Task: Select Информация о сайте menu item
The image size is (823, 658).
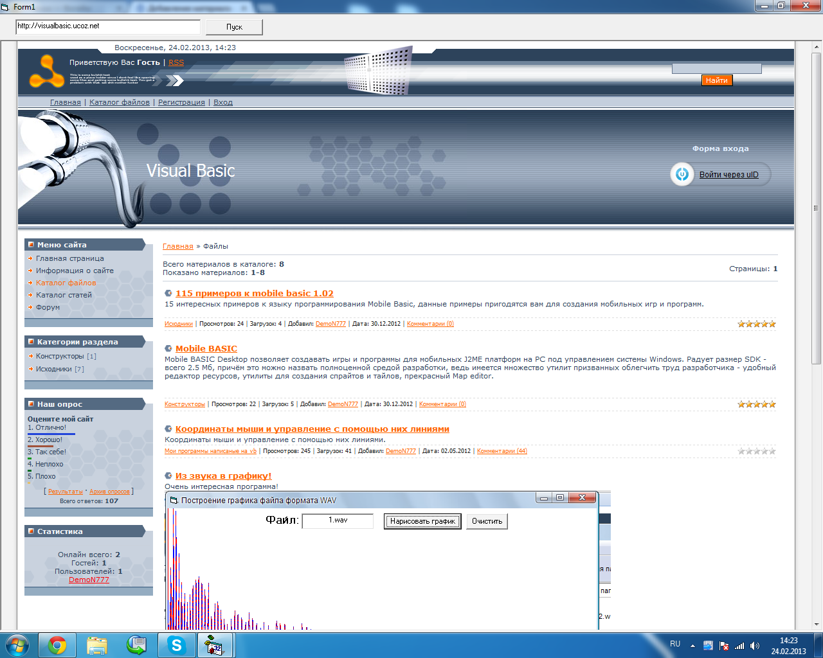Action: [x=75, y=271]
